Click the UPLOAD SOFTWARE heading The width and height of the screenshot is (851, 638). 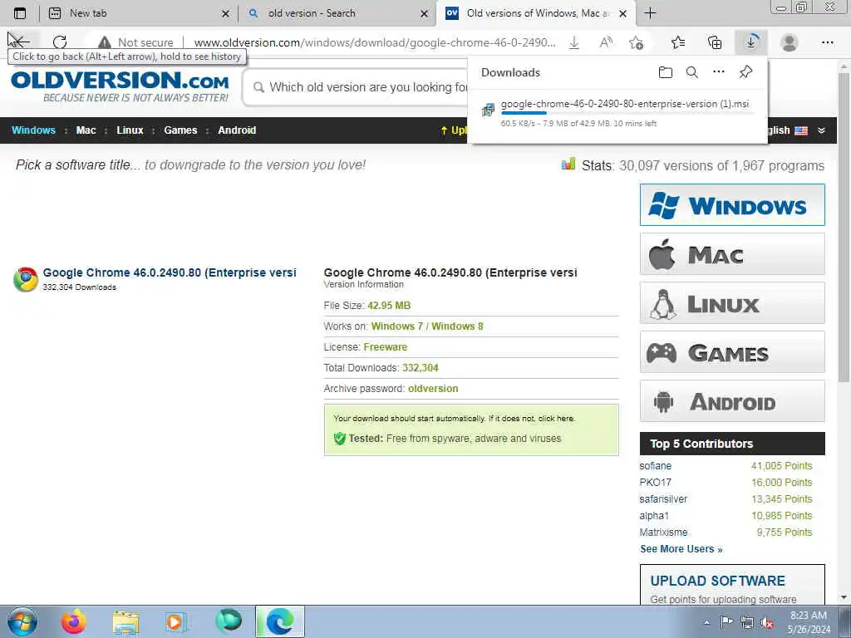click(717, 581)
